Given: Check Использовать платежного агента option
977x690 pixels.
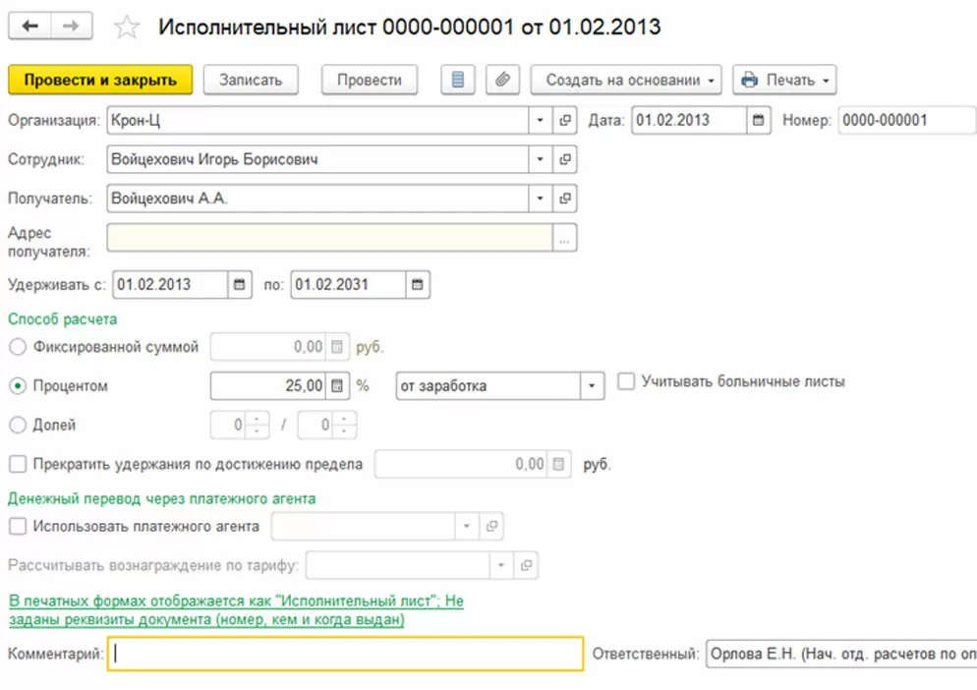Looking at the screenshot, I should 18,526.
